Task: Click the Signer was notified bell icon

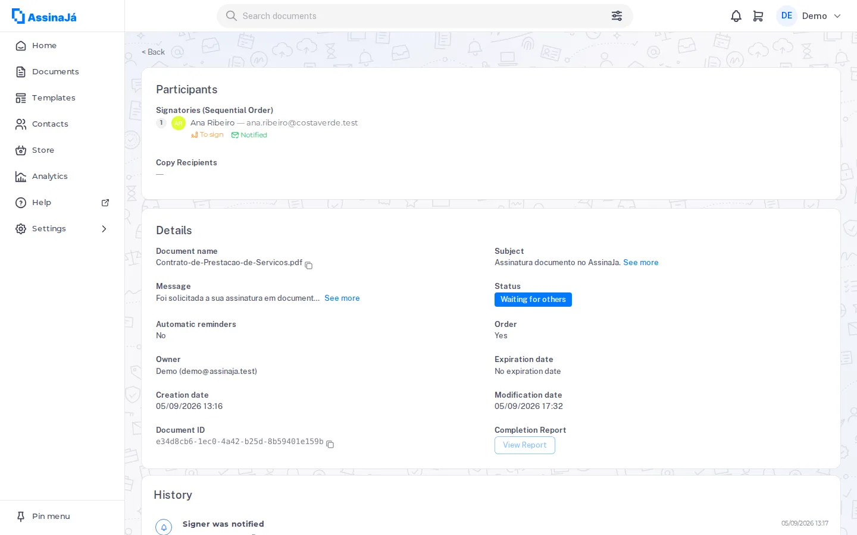Action: tap(164, 527)
